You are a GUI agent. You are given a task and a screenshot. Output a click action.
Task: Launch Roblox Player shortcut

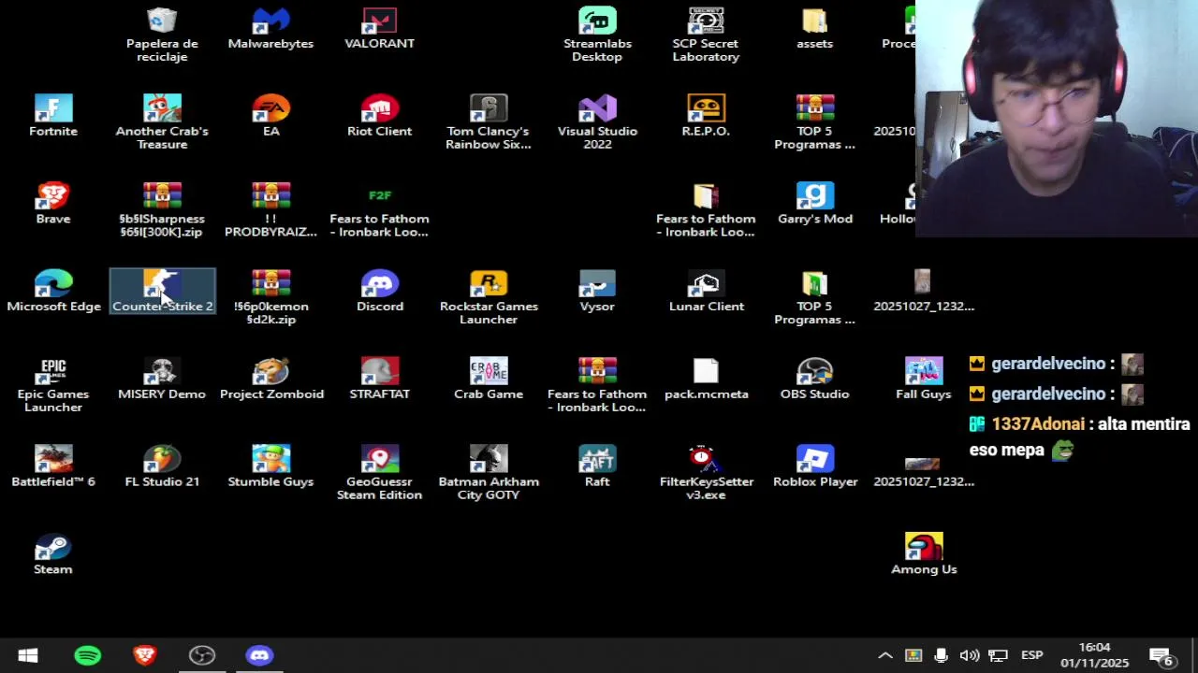tap(814, 467)
